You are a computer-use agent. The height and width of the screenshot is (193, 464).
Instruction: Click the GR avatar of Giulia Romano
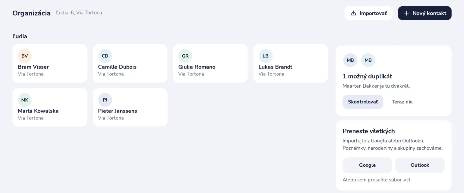point(185,56)
